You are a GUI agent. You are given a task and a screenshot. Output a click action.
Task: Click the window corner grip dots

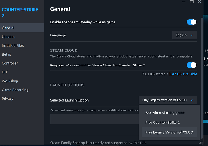tap(201, 142)
